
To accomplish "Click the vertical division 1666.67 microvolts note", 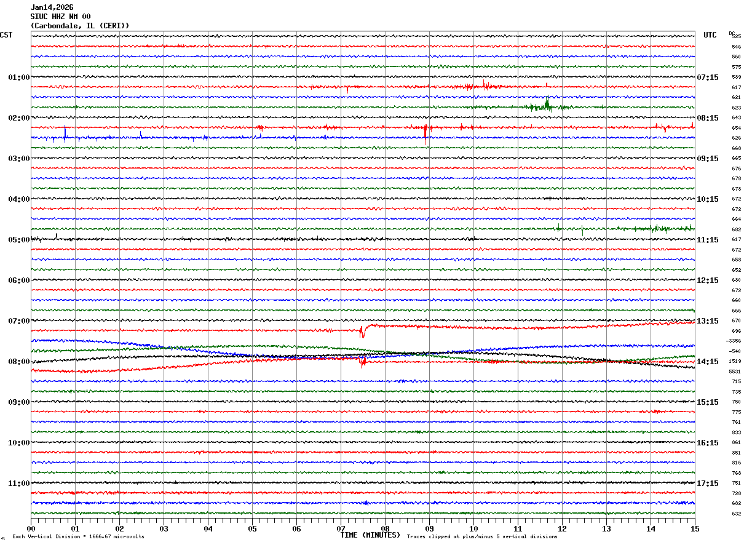I will pos(78,537).
